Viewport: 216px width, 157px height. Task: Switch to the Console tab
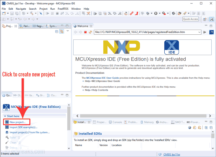(x=116, y=122)
